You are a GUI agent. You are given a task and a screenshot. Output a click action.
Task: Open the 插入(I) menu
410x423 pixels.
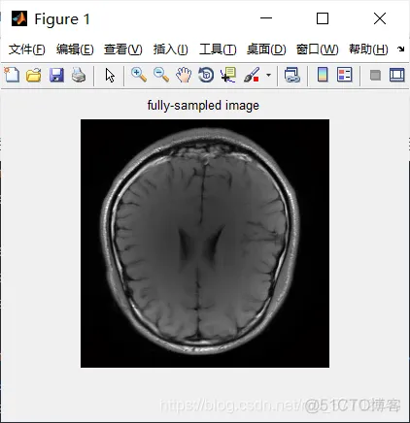171,49
